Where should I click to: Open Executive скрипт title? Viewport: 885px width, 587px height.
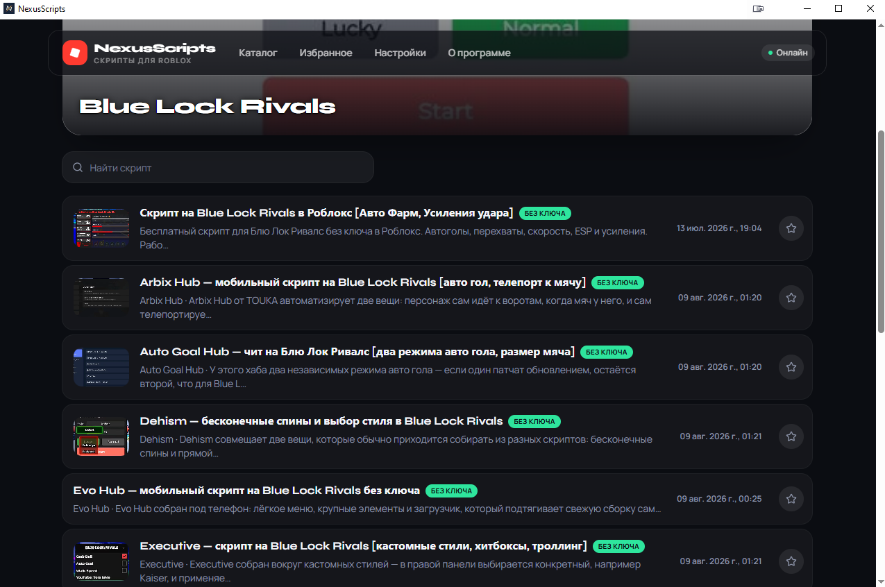(363, 546)
